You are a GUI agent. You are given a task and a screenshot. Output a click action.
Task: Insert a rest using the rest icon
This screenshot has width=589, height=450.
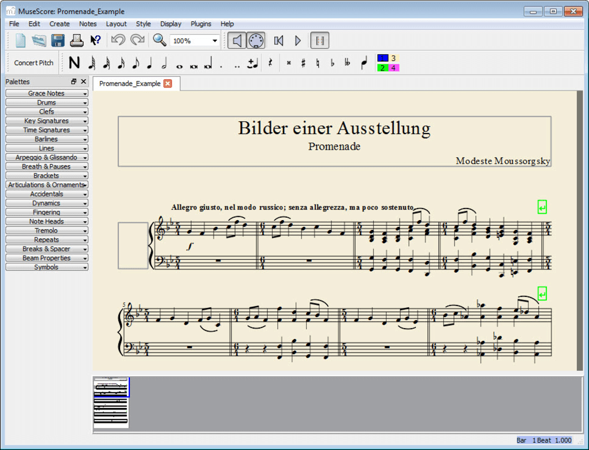coord(270,64)
